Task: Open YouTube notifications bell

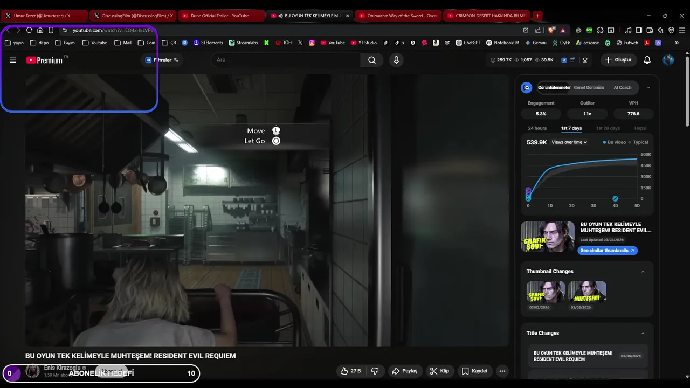Action: click(647, 60)
